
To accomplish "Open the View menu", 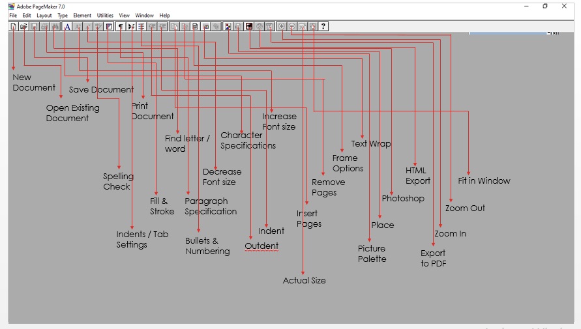I will (124, 15).
